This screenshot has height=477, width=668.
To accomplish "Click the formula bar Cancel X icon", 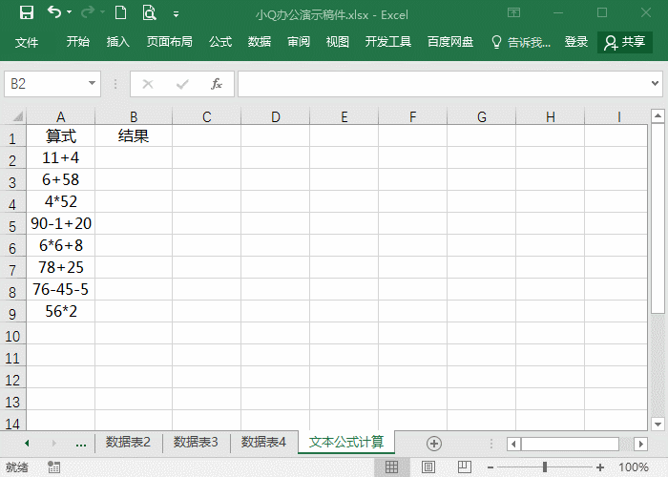I will pos(148,84).
